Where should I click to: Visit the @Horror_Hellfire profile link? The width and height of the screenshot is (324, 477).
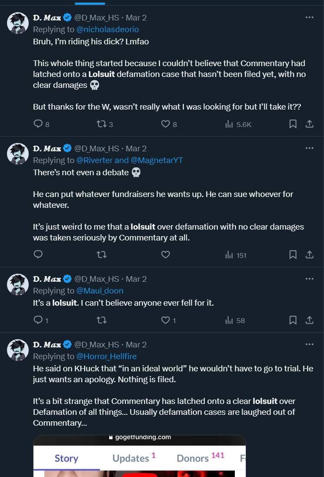pyautogui.click(x=107, y=356)
